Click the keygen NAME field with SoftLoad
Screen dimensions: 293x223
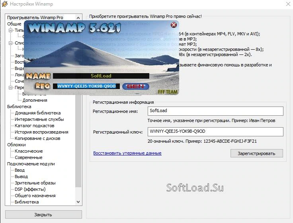coord(101,76)
